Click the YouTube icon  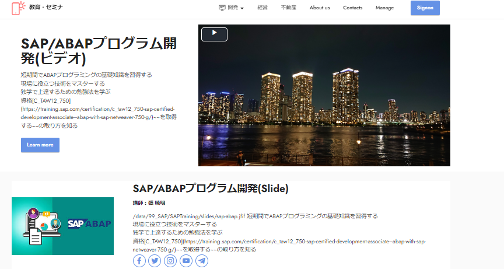click(x=186, y=261)
